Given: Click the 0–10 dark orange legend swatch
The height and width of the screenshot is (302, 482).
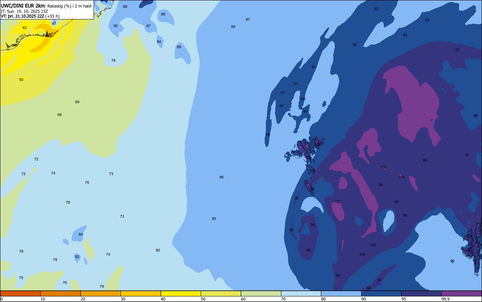Looking at the screenshot, I should (x=20, y=293).
